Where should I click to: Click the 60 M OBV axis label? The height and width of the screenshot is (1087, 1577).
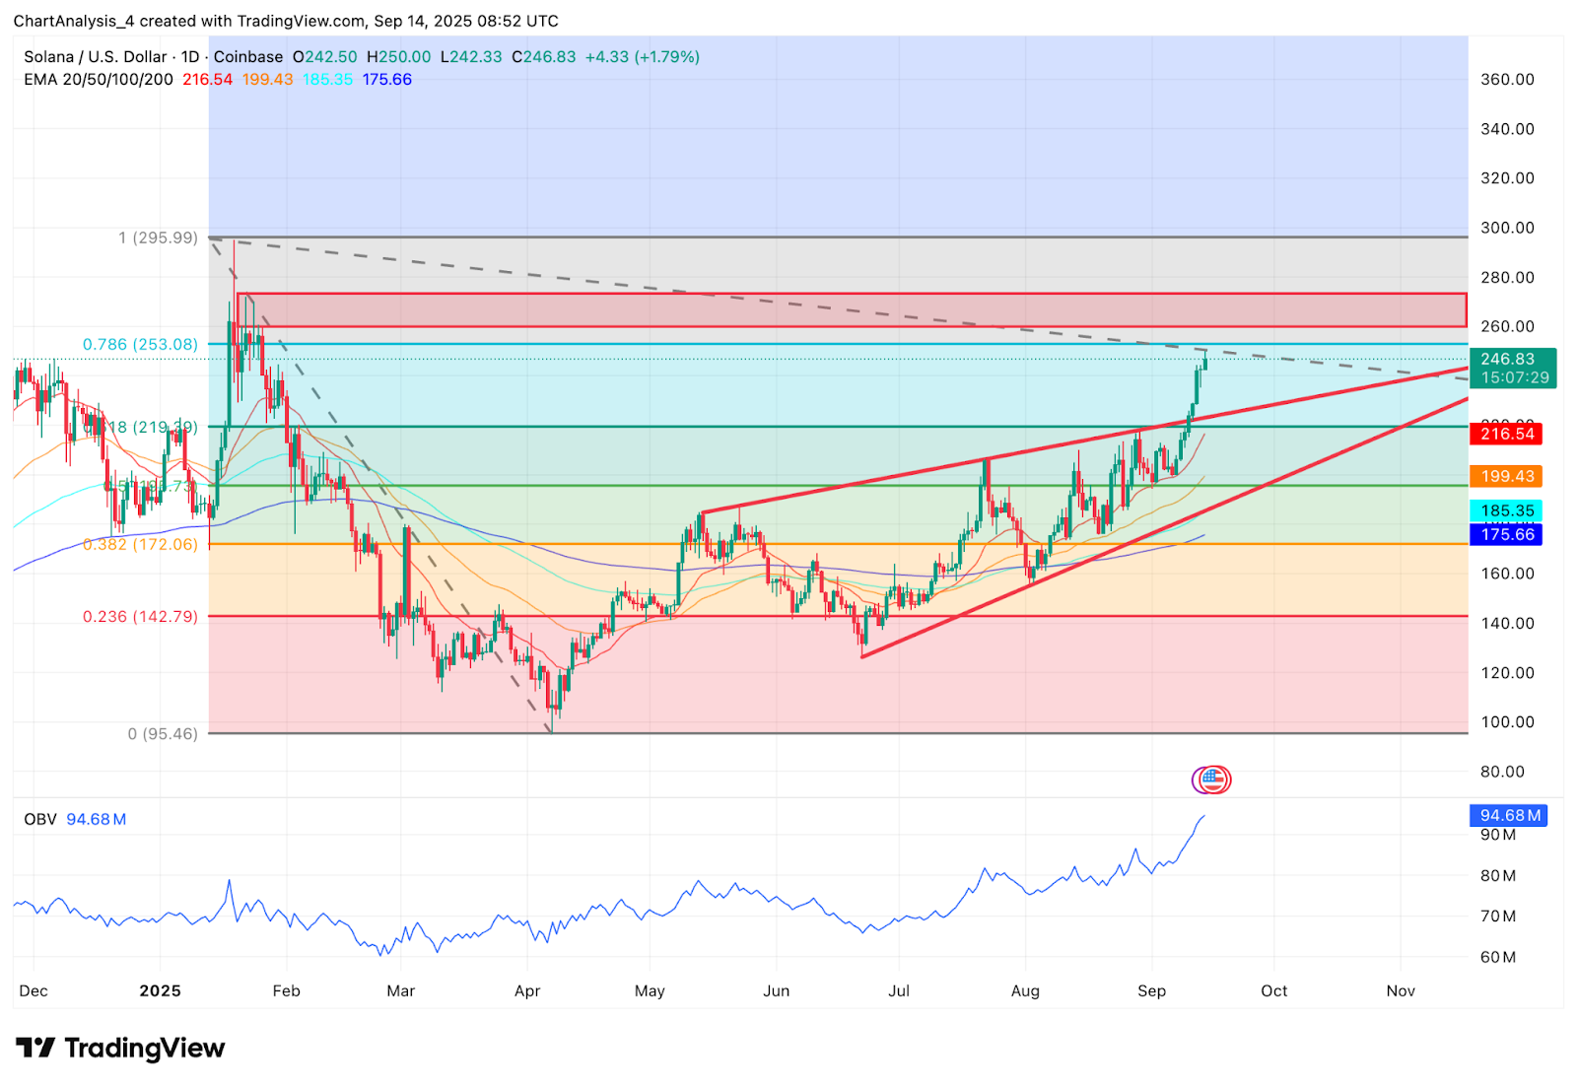pos(1498,958)
